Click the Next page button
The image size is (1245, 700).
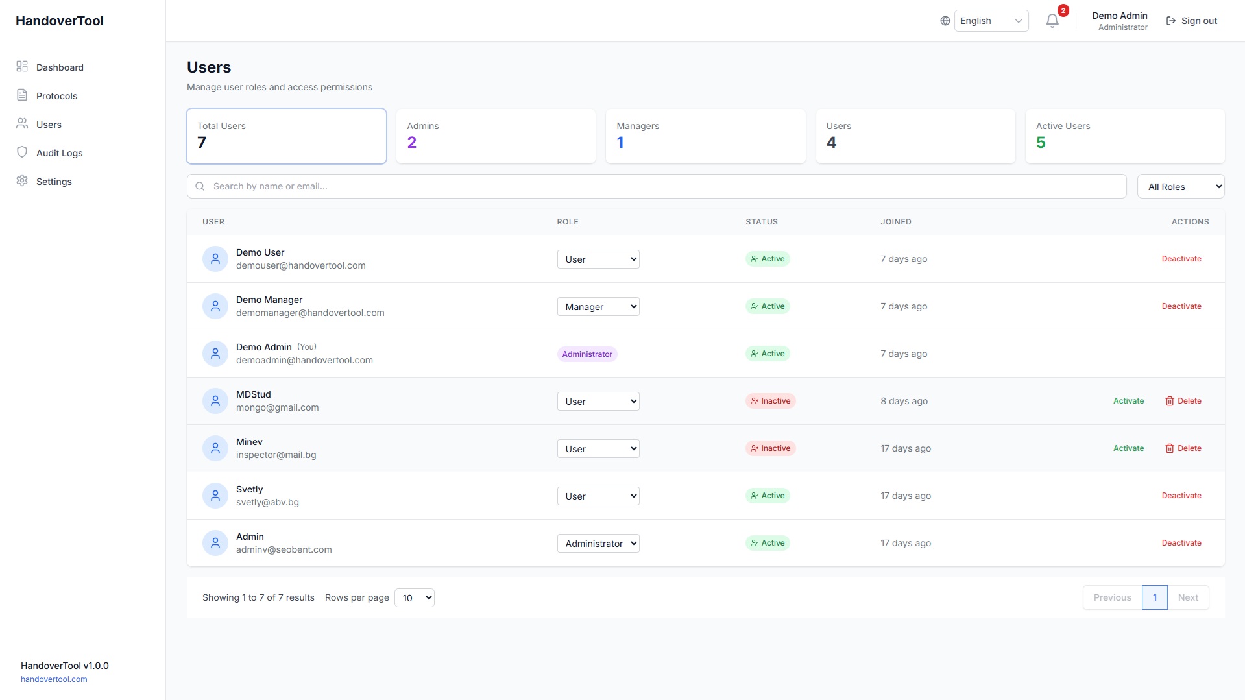coord(1188,597)
